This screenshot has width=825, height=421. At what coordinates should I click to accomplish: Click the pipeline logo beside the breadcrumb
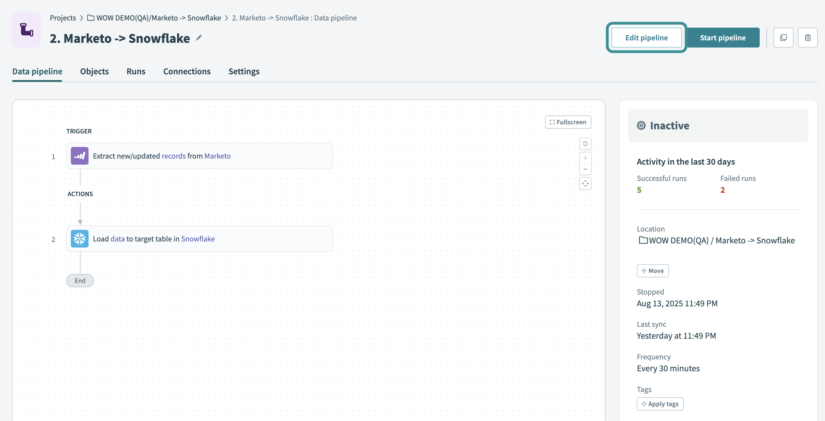[x=26, y=30]
